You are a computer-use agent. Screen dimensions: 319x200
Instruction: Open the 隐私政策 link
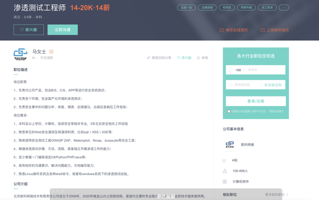coord(276,111)
